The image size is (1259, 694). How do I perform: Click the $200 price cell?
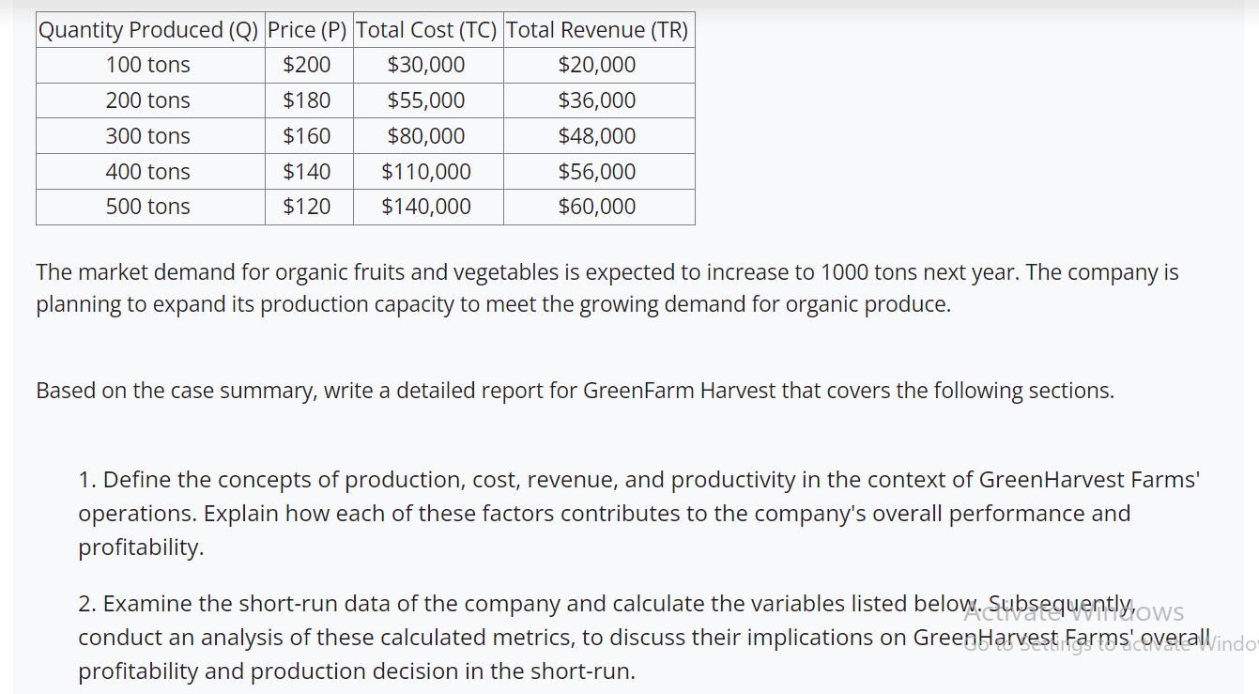pos(307,65)
